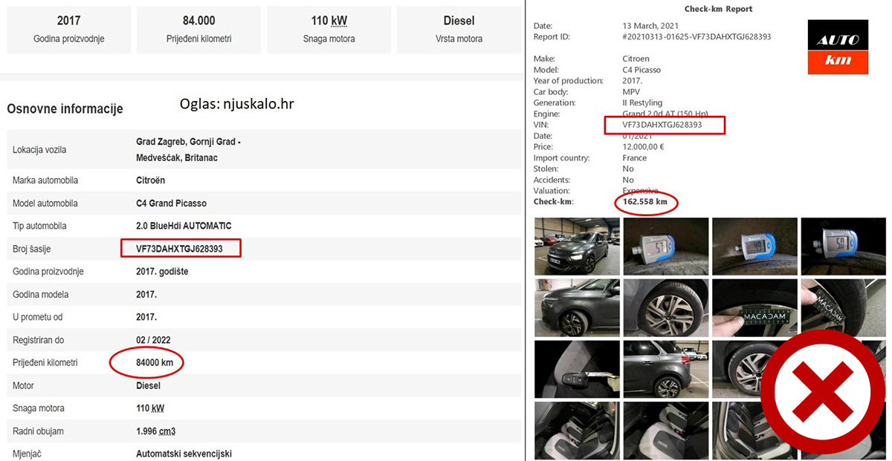The height and width of the screenshot is (461, 892).
Task: Click the Diesel Vrsta motora card
Action: 459,30
